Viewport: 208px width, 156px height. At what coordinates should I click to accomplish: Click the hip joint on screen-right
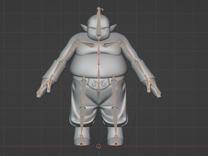114,78
